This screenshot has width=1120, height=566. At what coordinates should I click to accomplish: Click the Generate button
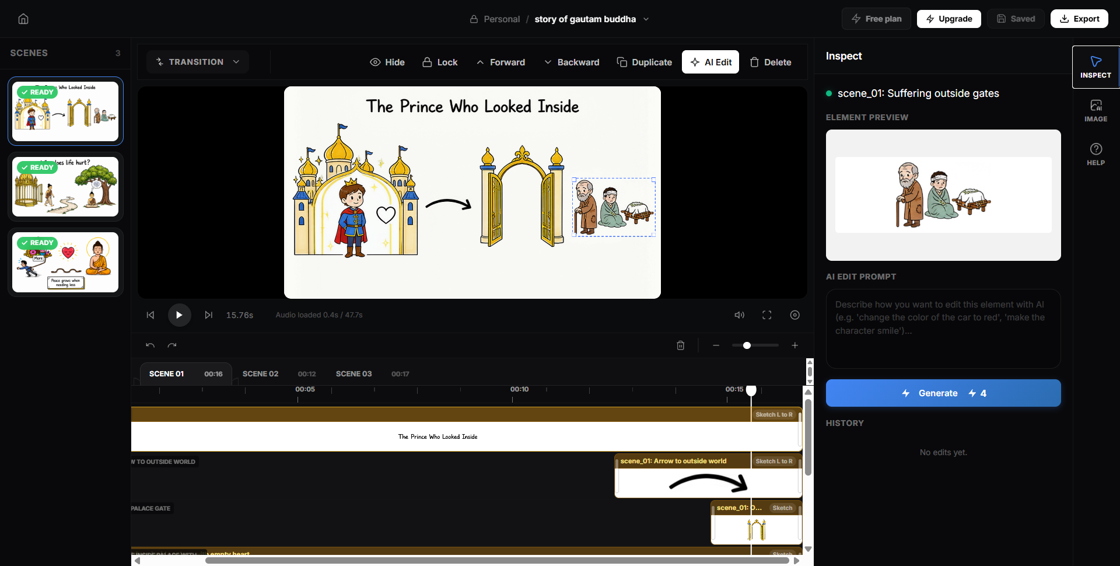click(x=943, y=393)
